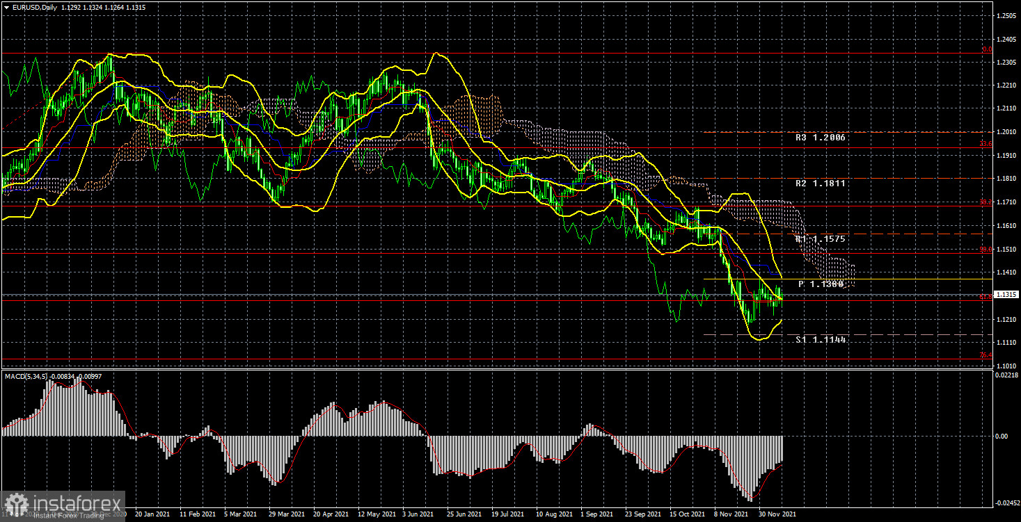Viewport: 1021px width, 522px height.
Task: Click the 1.2405 price scale value
Action: (x=1006, y=38)
